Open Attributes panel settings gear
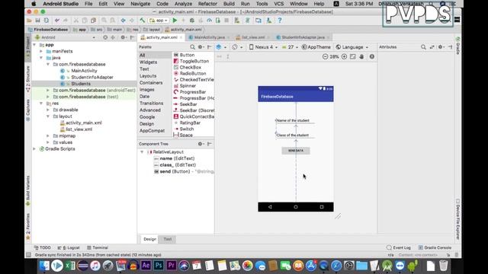The image size is (488, 274). pos(440,47)
